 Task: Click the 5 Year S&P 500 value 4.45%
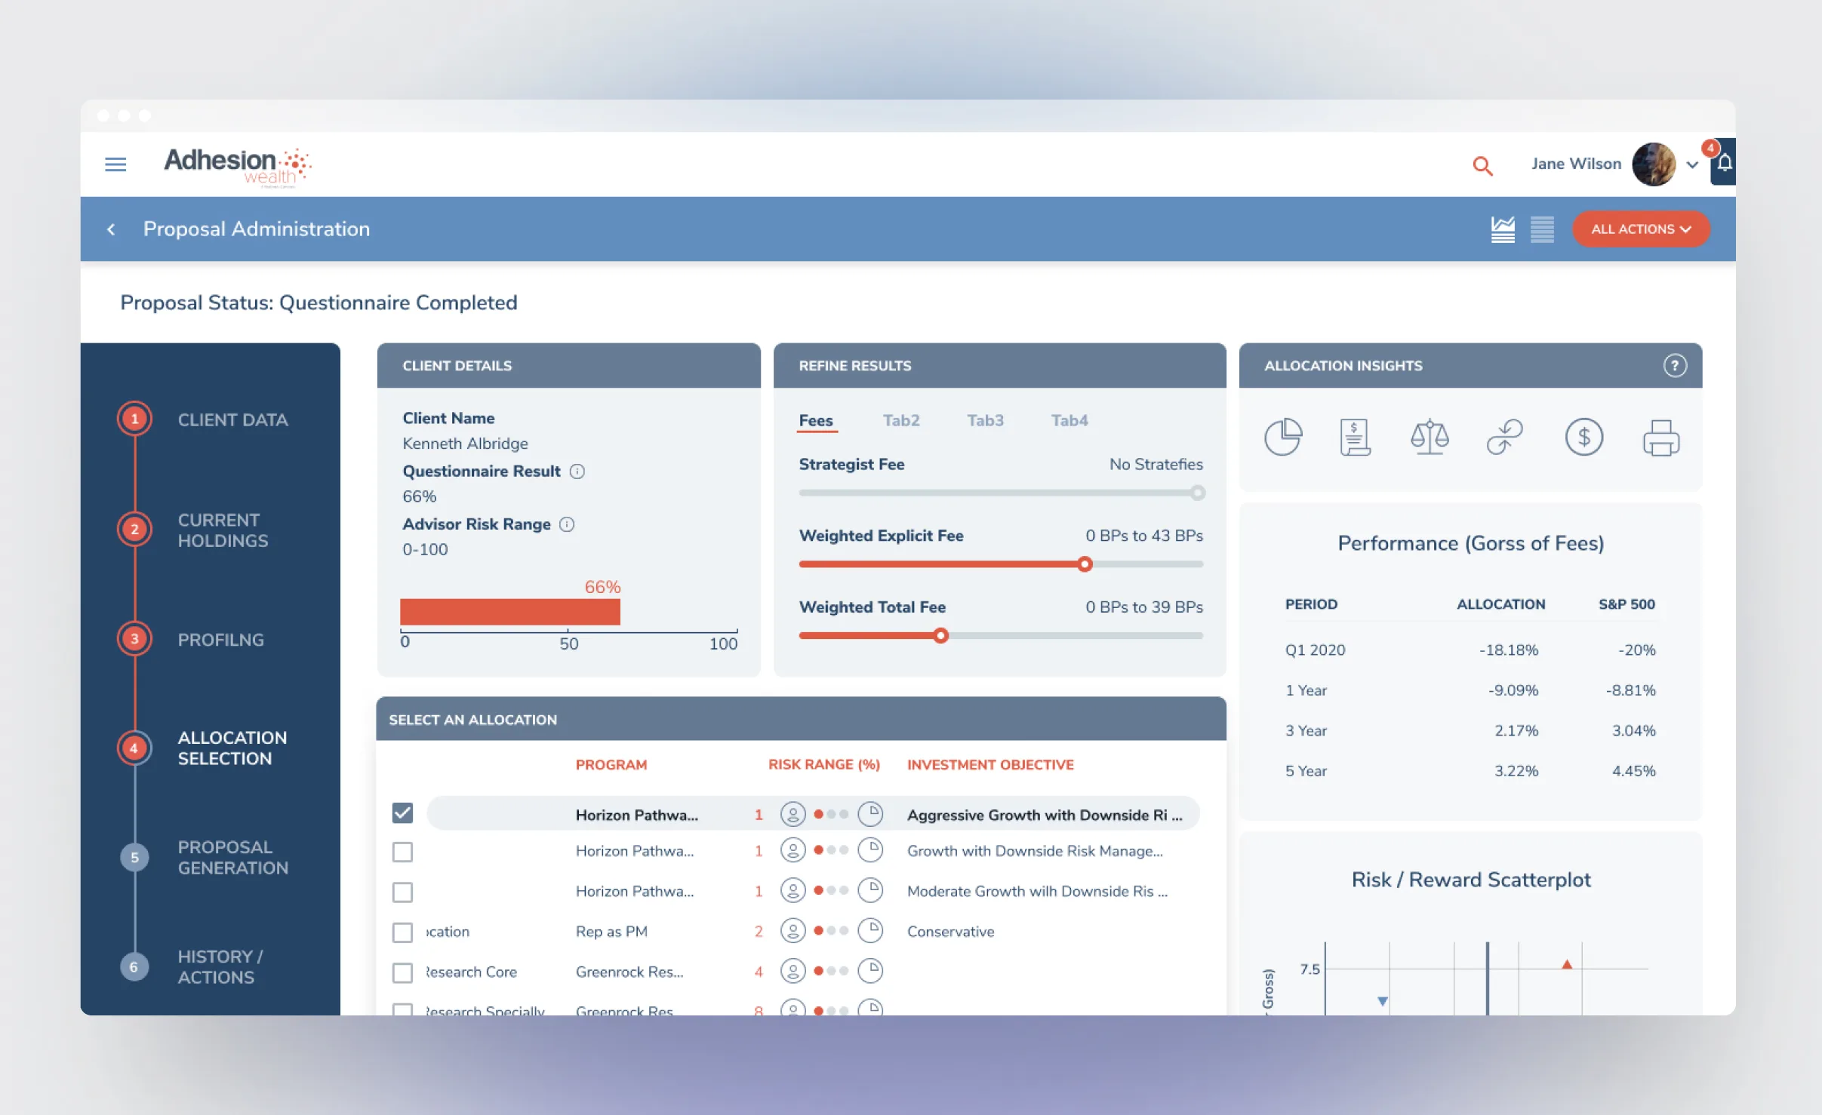coord(1633,771)
